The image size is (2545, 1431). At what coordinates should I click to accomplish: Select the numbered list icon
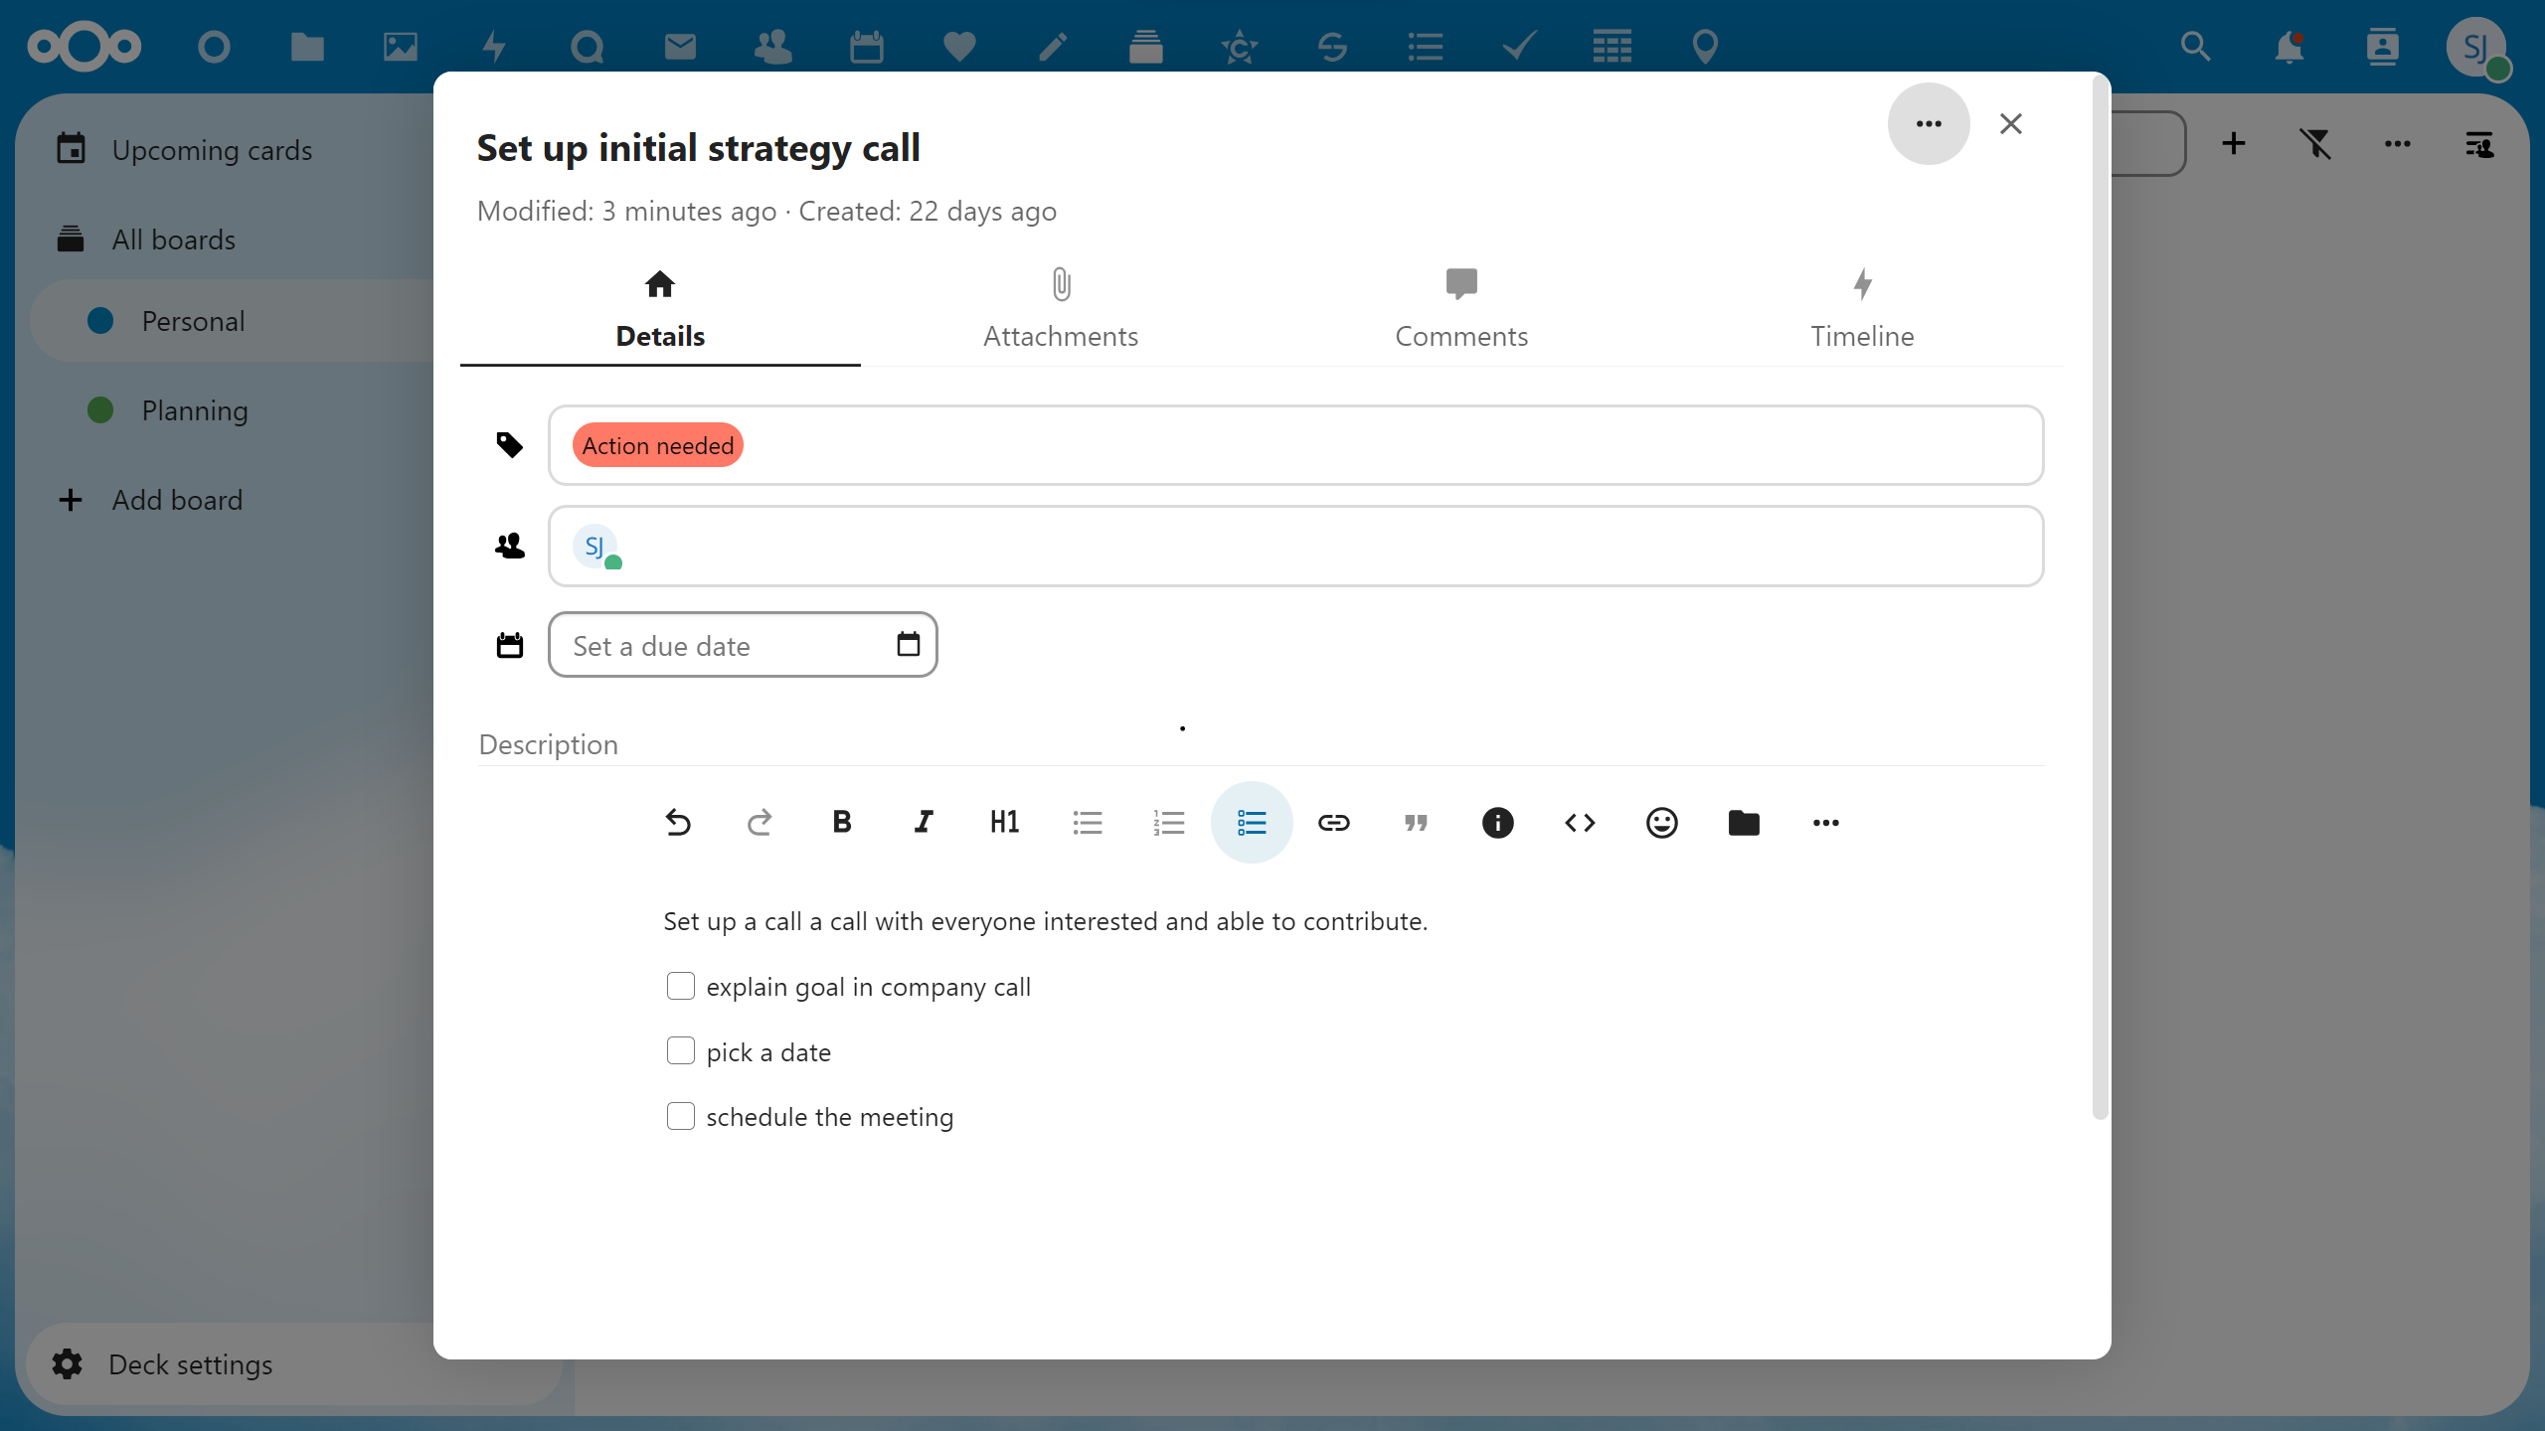pyautogui.click(x=1168, y=821)
